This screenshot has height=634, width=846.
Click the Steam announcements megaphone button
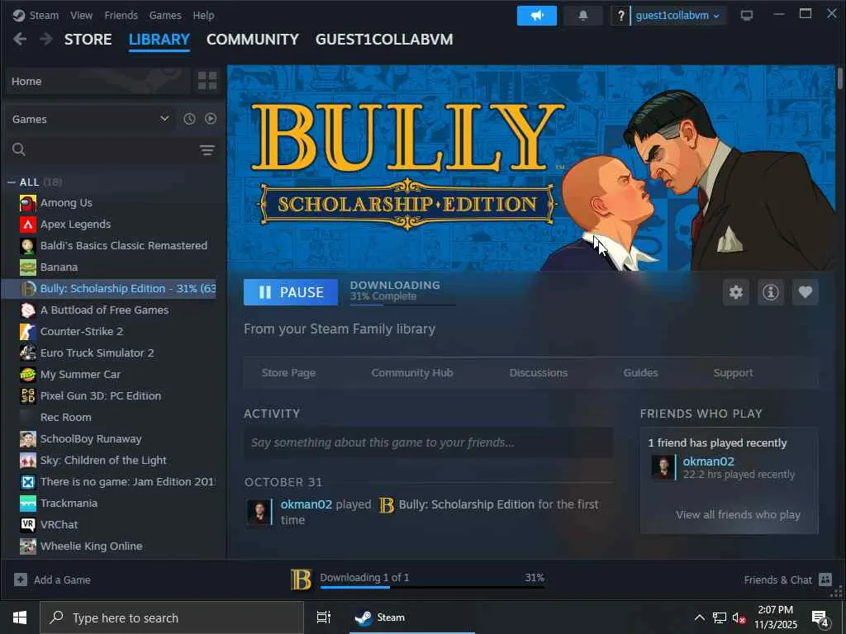click(x=536, y=16)
